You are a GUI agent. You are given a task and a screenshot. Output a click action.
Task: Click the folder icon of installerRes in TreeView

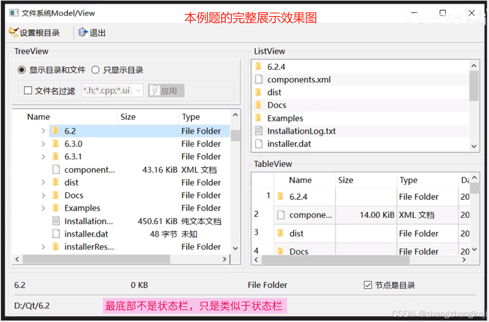(x=55, y=246)
